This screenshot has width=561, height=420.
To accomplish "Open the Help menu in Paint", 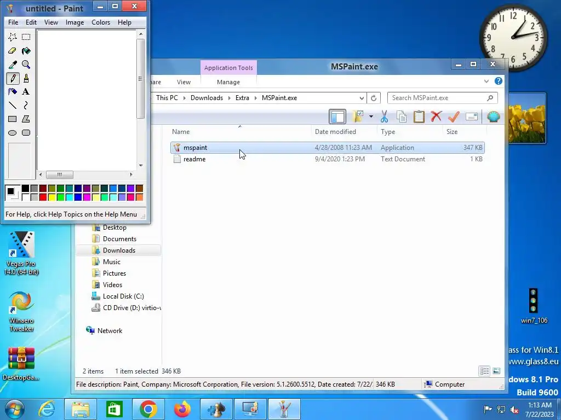I will (x=124, y=22).
